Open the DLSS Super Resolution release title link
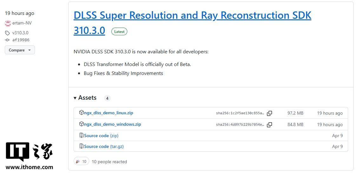 tap(192, 23)
